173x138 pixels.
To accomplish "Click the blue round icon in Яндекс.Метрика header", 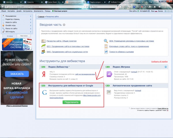I will point(166,67).
